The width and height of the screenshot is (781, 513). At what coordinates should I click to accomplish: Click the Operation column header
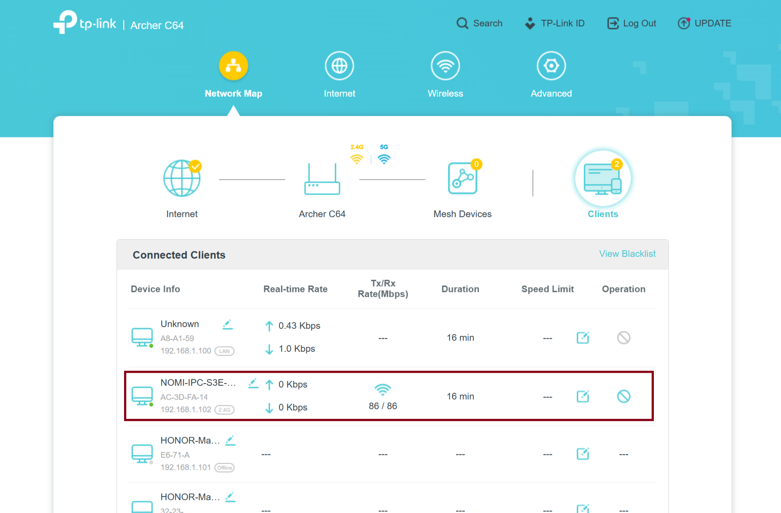[x=624, y=289]
